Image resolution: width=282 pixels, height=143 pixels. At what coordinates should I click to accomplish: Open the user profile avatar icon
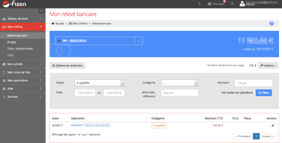click(x=242, y=4)
